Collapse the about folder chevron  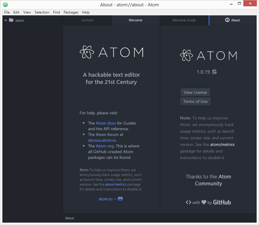point(6,20)
